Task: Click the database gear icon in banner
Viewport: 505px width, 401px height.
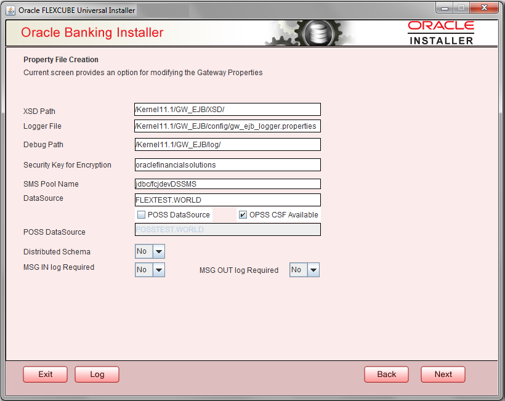Action: tap(318, 33)
